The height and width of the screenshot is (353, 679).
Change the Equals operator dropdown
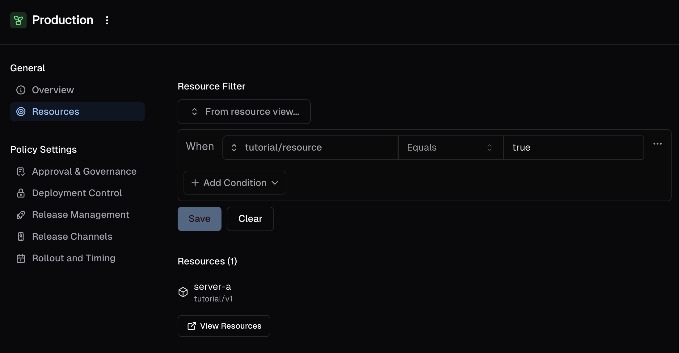click(x=450, y=147)
